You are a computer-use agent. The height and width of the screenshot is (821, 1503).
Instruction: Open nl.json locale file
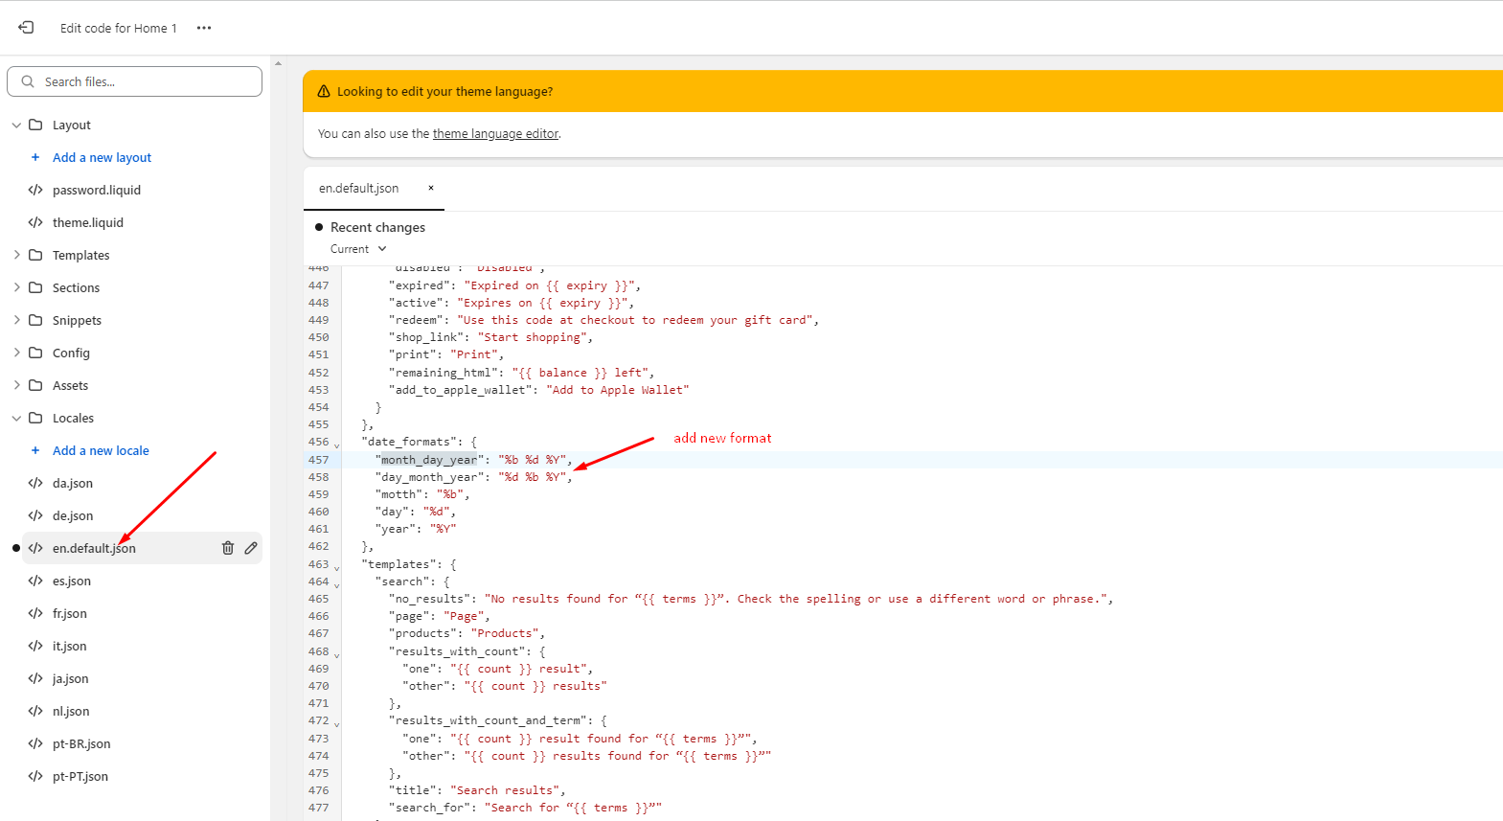[x=71, y=711]
